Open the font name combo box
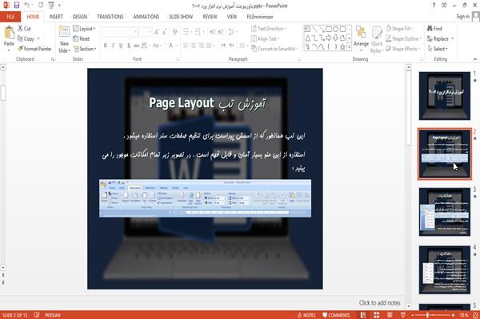Image resolution: width=480 pixels, height=319 pixels. coord(120,31)
